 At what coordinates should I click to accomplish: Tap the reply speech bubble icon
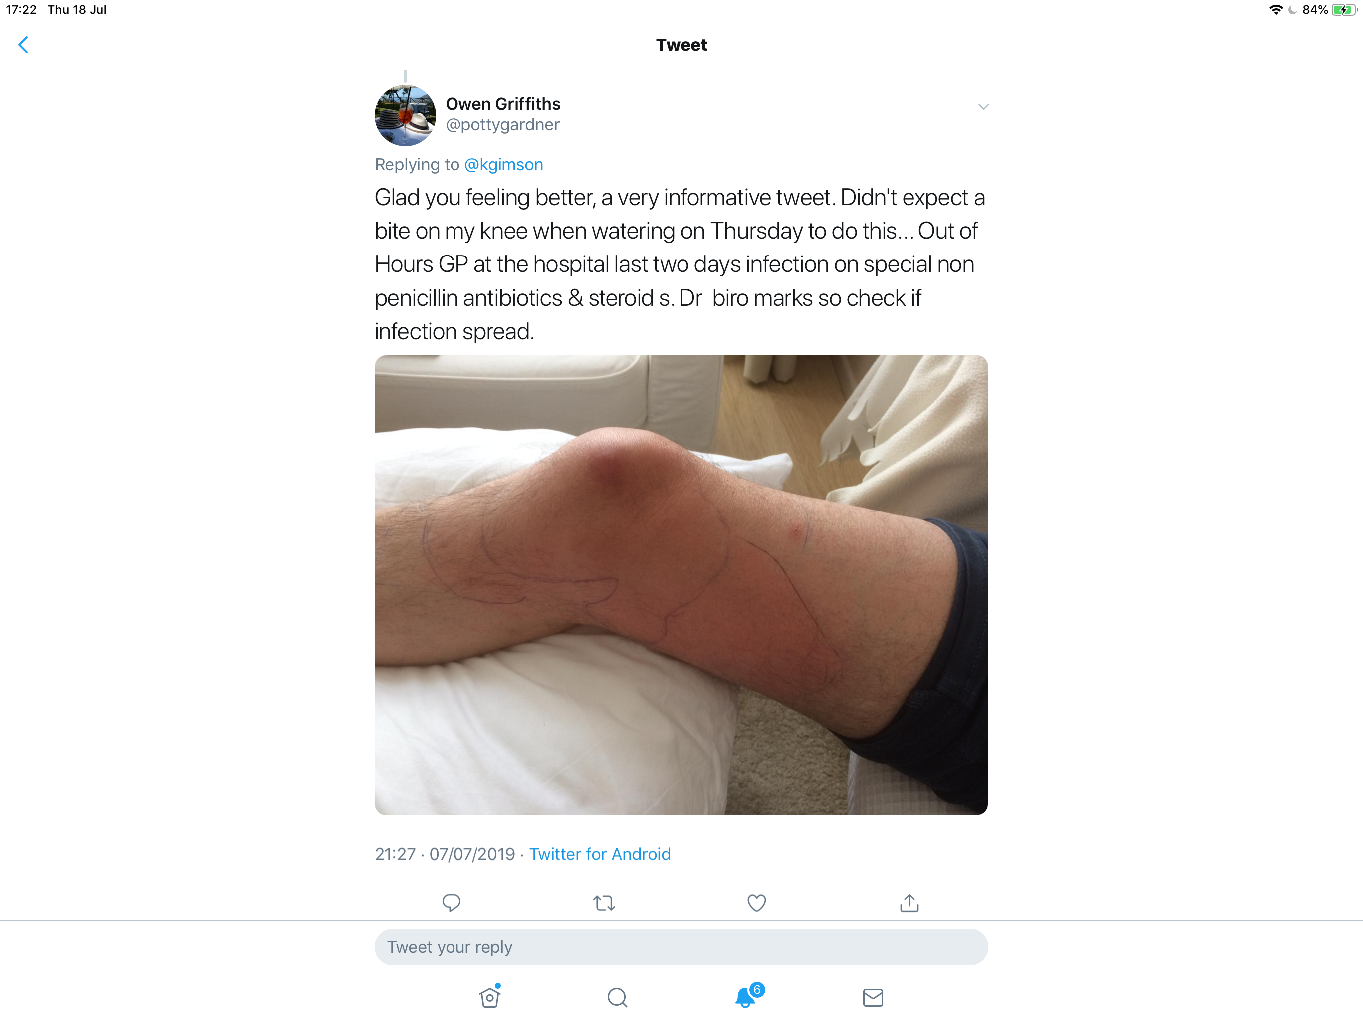[451, 903]
